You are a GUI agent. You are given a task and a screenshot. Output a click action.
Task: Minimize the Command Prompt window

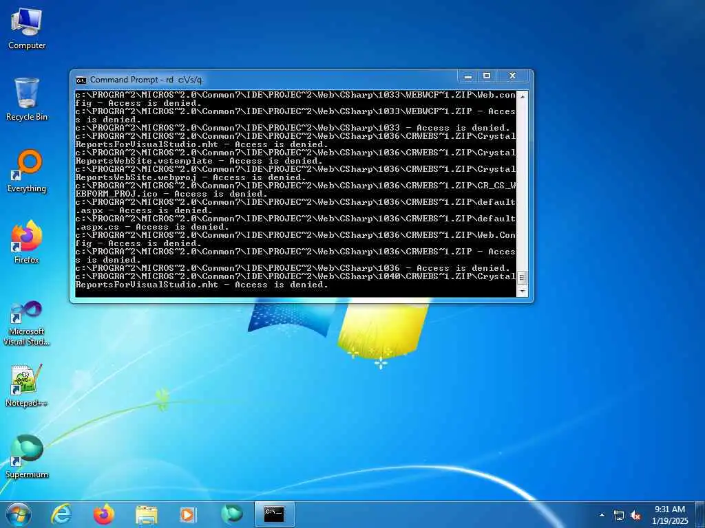(x=468, y=76)
